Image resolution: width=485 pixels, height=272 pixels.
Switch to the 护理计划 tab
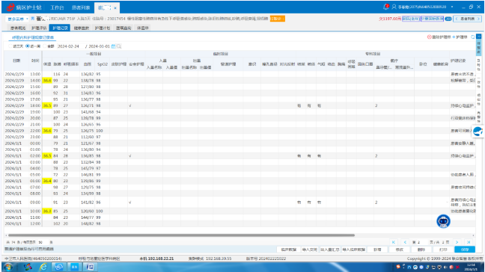103,28
